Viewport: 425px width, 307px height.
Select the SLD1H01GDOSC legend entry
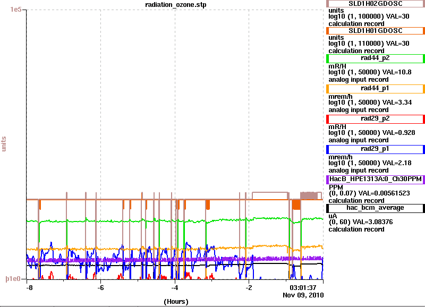click(376, 31)
